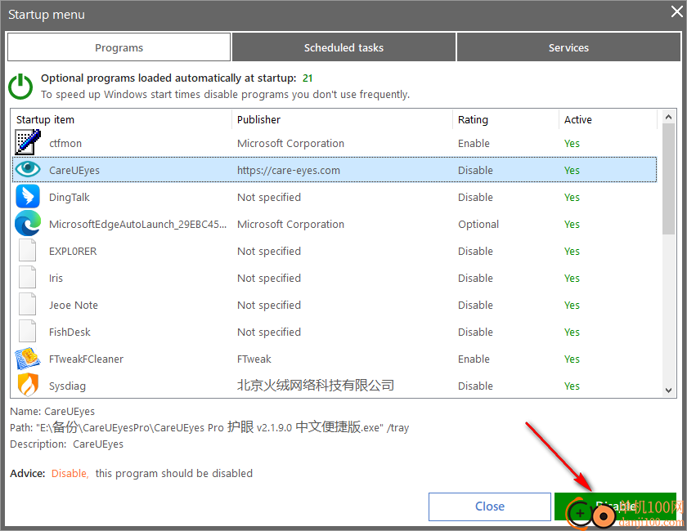Select the Iris startup item

[x=56, y=278]
